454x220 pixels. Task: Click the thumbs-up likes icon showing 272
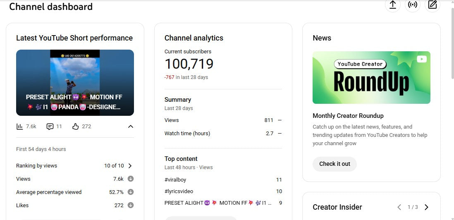[76, 127]
